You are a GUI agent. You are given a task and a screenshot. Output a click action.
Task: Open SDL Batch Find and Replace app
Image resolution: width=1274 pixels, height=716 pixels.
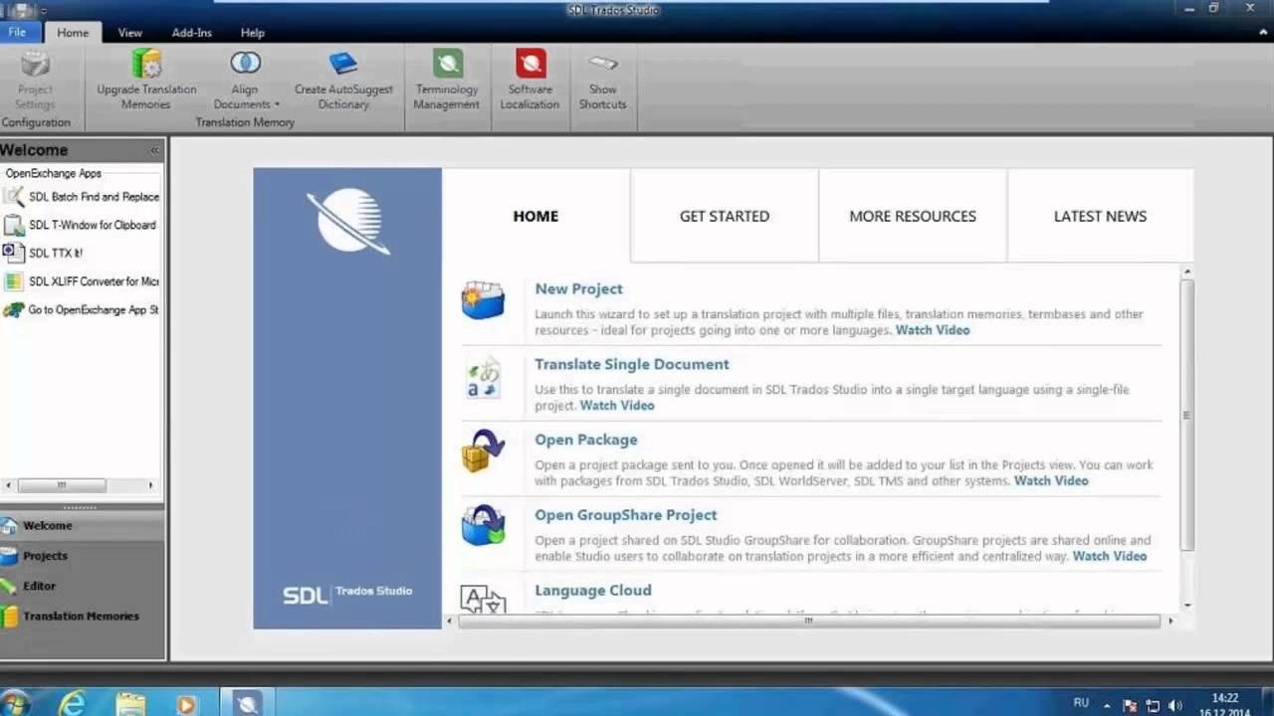coord(82,197)
